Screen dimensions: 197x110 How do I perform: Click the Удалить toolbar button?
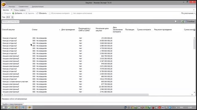point(30,13)
